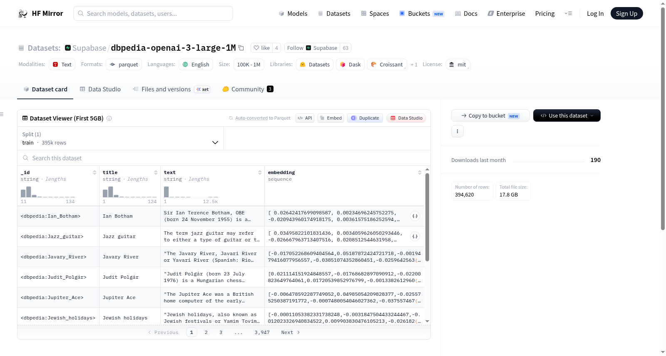Click the Embed button
Viewport: 666px width, 356px height.
331,118
